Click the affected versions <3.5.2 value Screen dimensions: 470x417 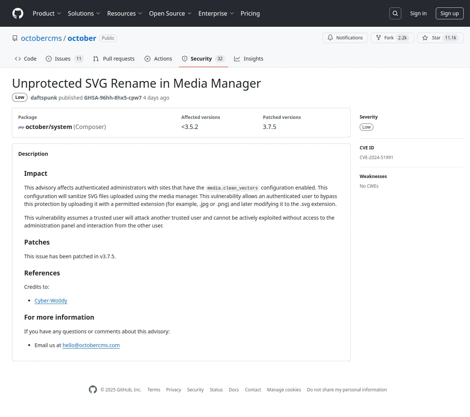tap(189, 127)
